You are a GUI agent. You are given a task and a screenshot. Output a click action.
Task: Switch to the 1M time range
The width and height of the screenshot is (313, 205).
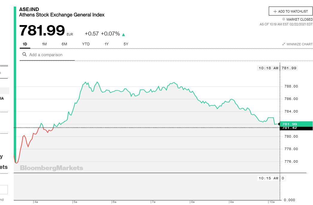point(44,44)
